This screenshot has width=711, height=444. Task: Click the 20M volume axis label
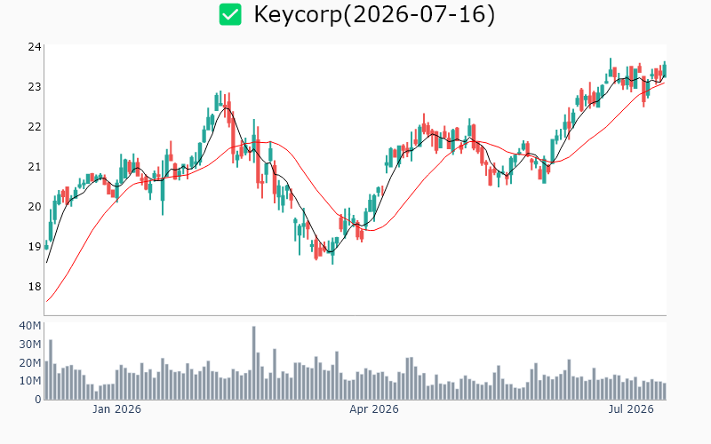30,362
